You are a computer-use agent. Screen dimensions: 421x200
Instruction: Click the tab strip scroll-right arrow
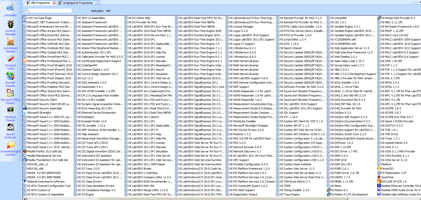tap(417, 3)
